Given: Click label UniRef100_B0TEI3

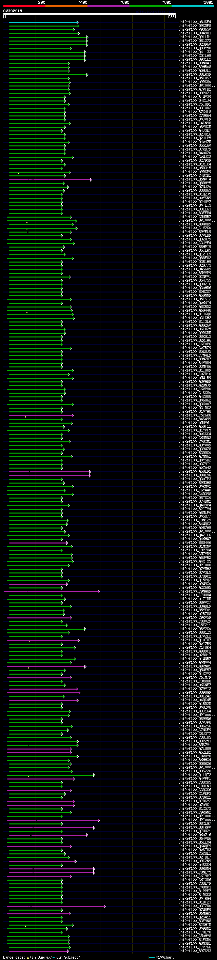Looking at the screenshot, I should pyautogui.click(x=195, y=206).
